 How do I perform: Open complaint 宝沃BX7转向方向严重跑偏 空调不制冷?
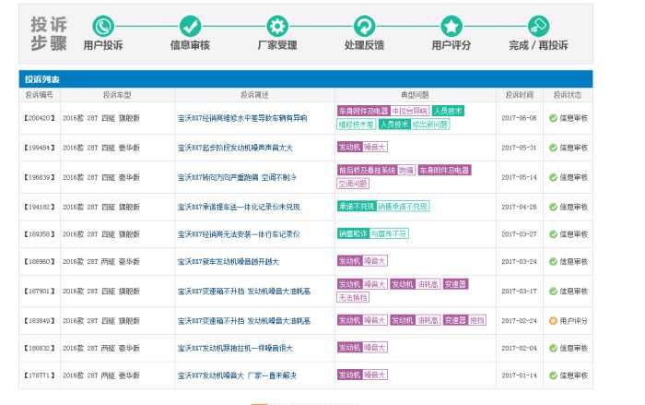click(x=237, y=177)
